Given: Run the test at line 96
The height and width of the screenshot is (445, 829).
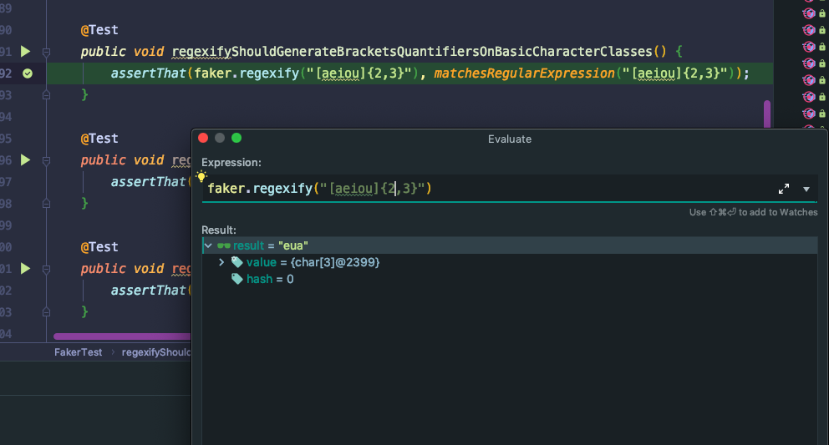Looking at the screenshot, I should click(x=25, y=160).
